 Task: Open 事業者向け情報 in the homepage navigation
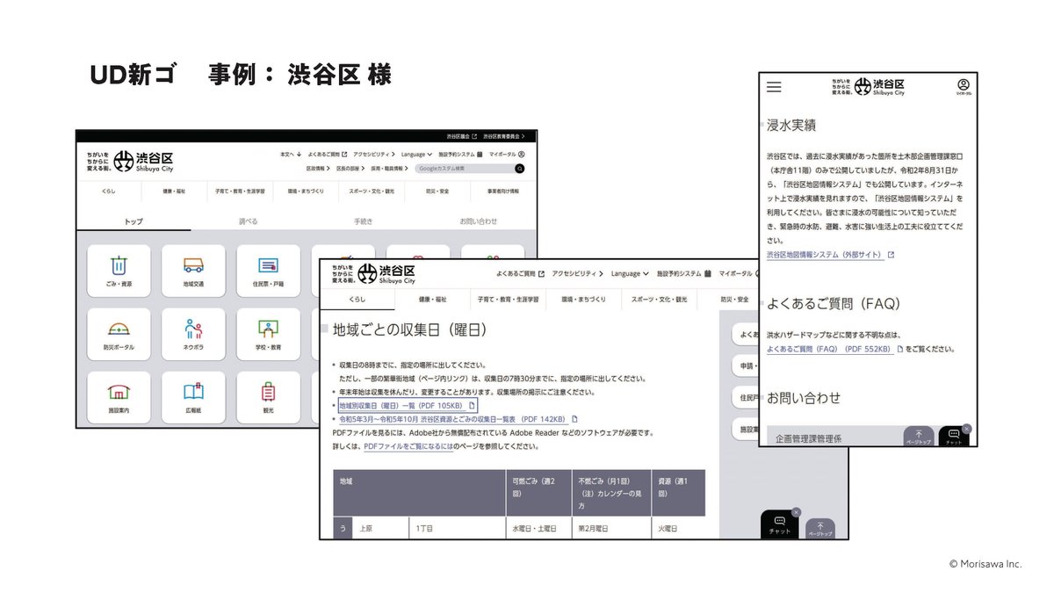tap(502, 191)
